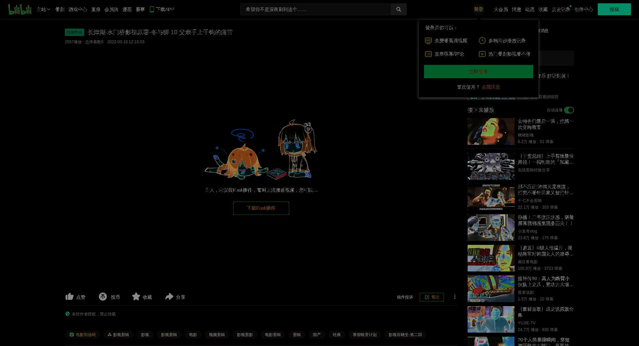
Task: Open the 电影 tag
Action: pos(193,335)
